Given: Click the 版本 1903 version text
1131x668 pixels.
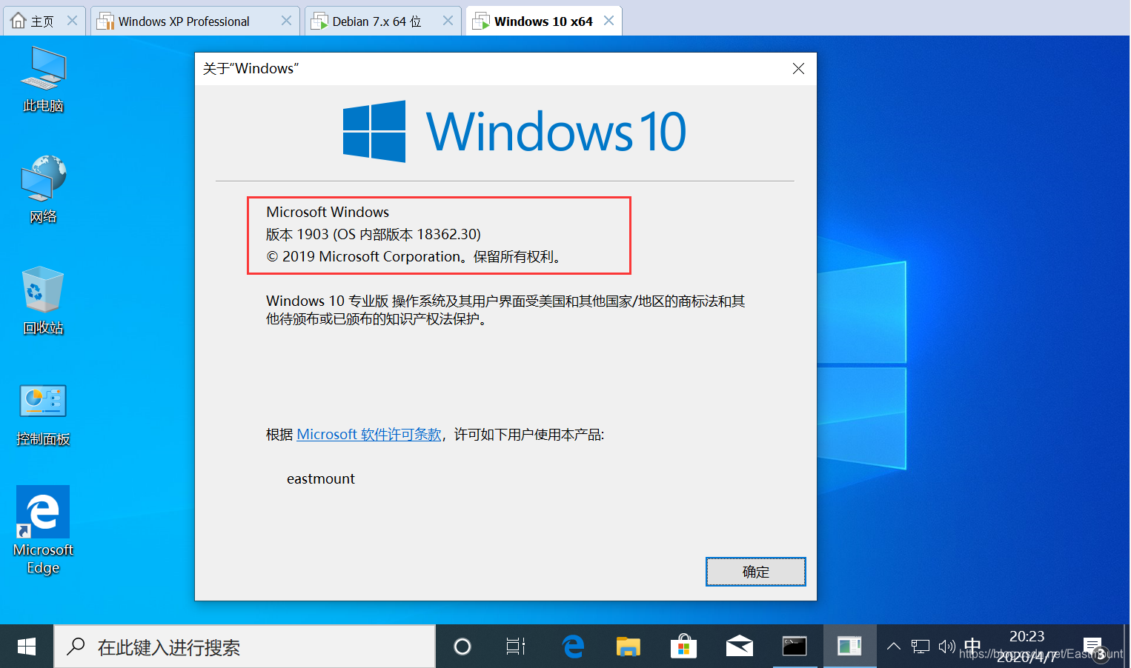Looking at the screenshot, I should click(374, 235).
